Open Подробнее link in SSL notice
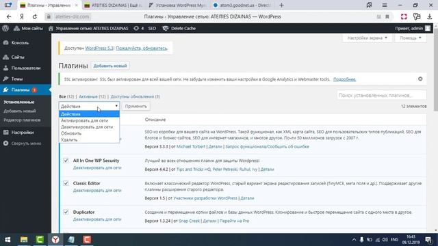 pyautogui.click(x=344, y=79)
